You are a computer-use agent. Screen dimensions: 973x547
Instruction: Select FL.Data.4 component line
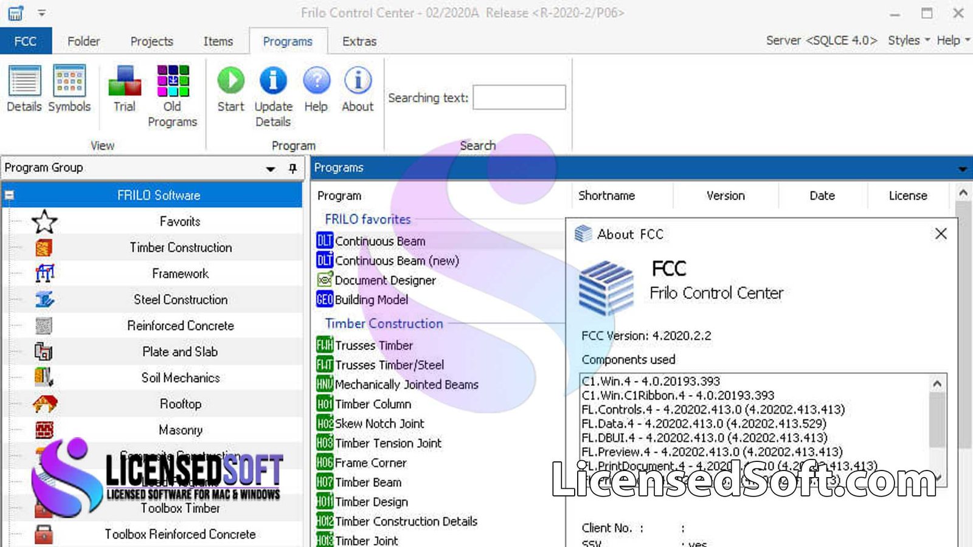click(x=704, y=424)
